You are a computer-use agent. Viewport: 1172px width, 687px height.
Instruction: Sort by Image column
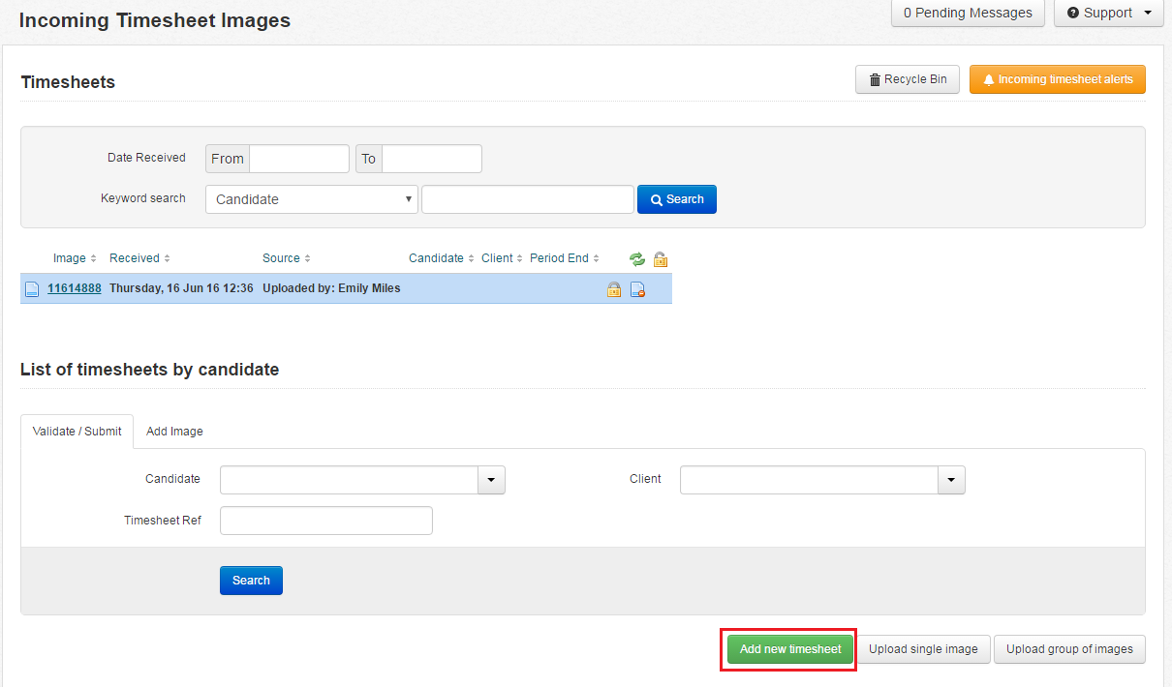(x=76, y=258)
